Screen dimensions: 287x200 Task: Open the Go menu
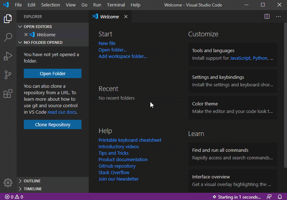click(x=84, y=5)
